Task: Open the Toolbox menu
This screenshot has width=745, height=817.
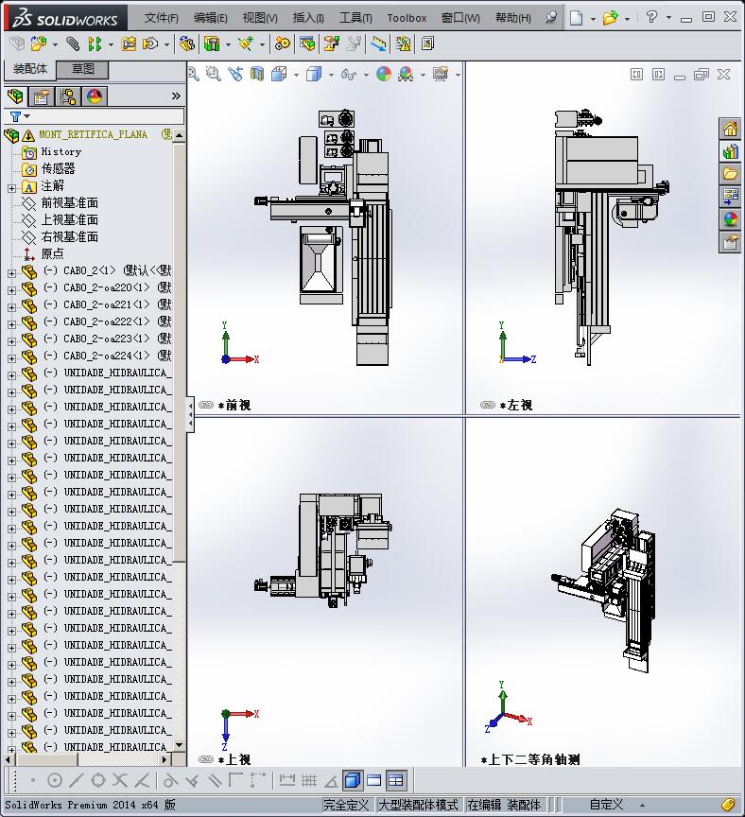Action: click(407, 18)
